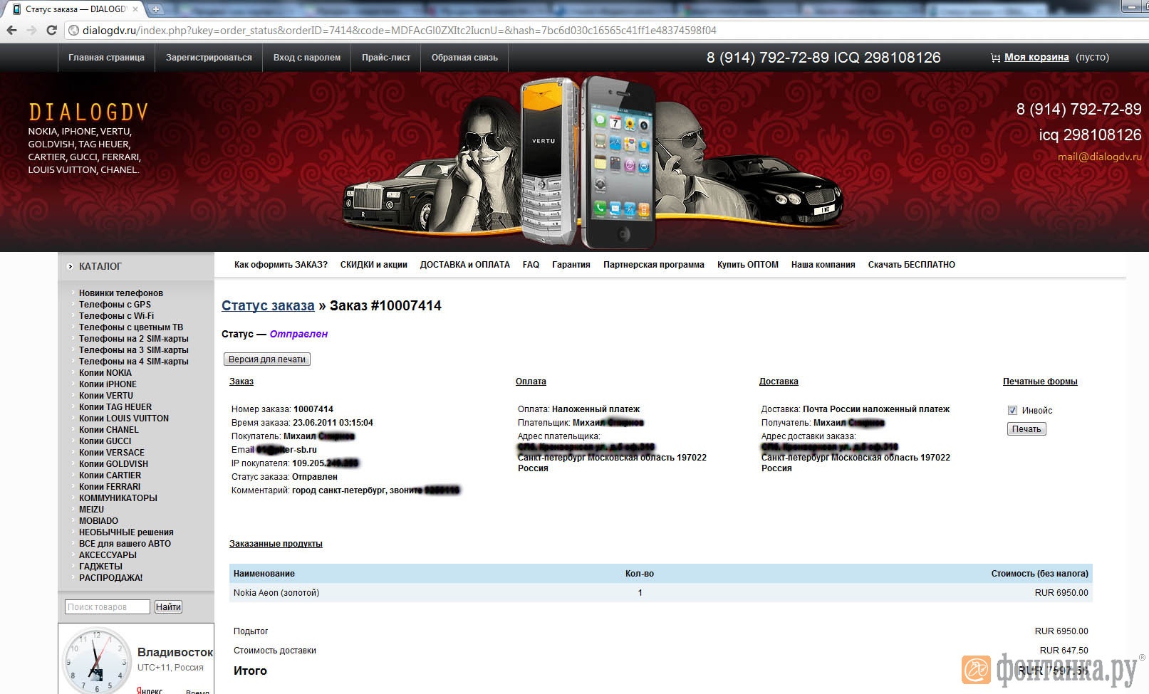Click Версия для печати button
The image size is (1149, 694).
tap(267, 359)
